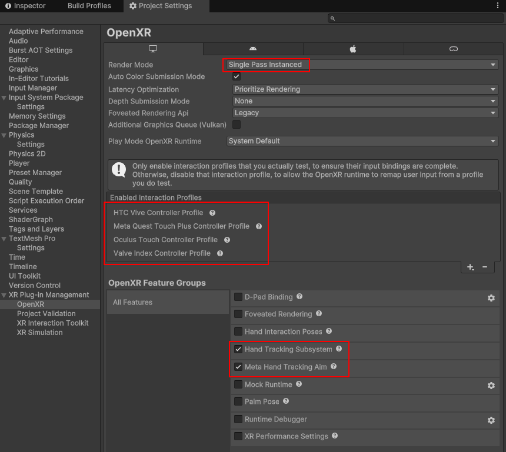The height and width of the screenshot is (452, 506).
Task: Select the iOS Apple platform tab icon
Action: (x=353, y=49)
